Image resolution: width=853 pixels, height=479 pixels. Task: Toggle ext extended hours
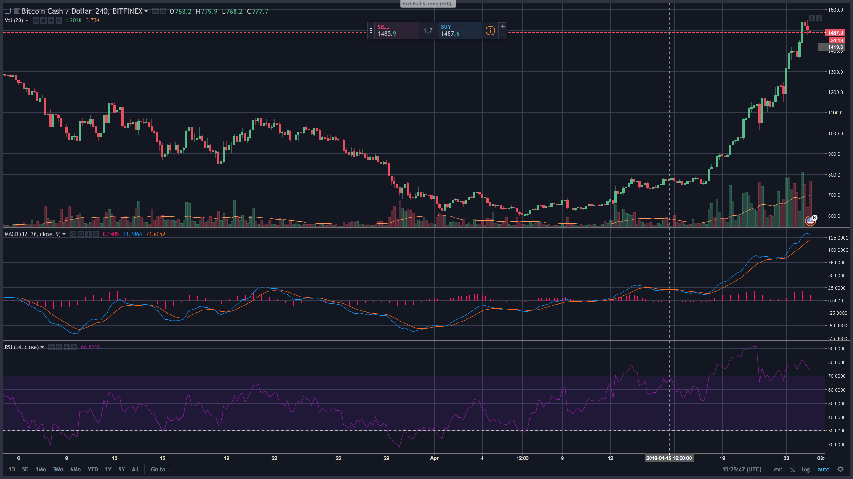click(778, 469)
